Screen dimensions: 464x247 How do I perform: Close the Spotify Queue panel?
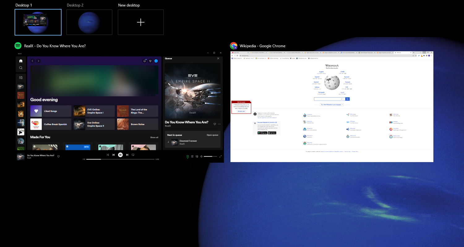pyautogui.click(x=218, y=58)
